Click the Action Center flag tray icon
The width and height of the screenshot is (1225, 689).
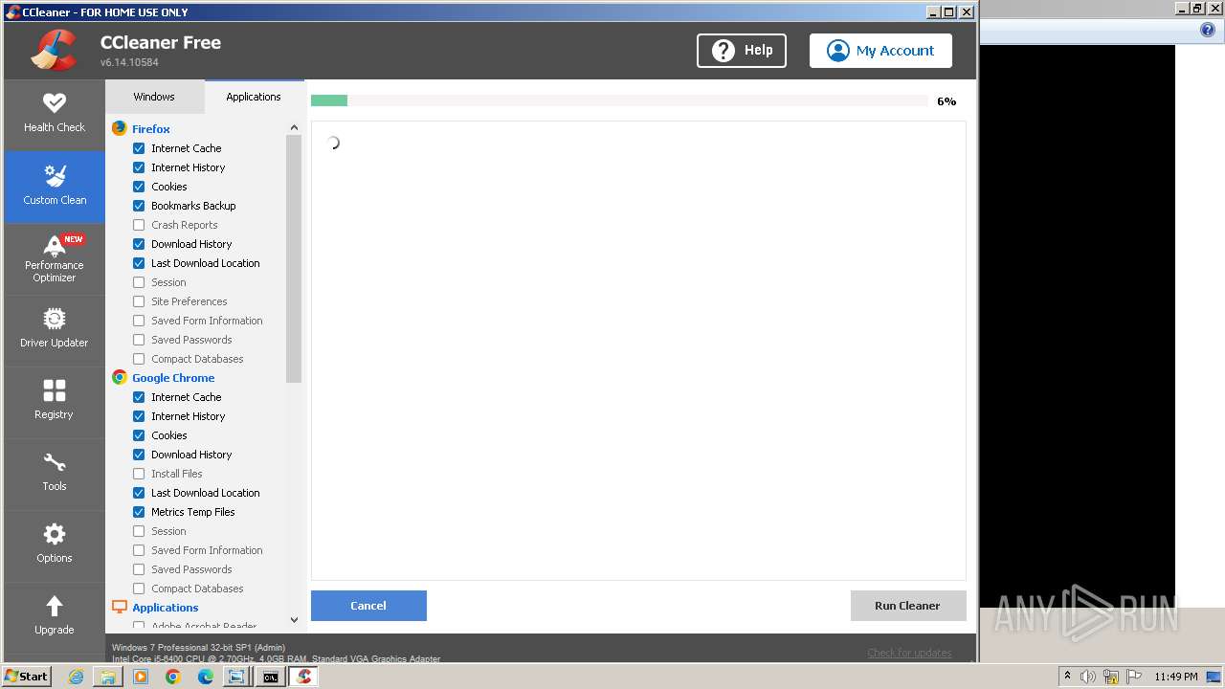[1134, 677]
